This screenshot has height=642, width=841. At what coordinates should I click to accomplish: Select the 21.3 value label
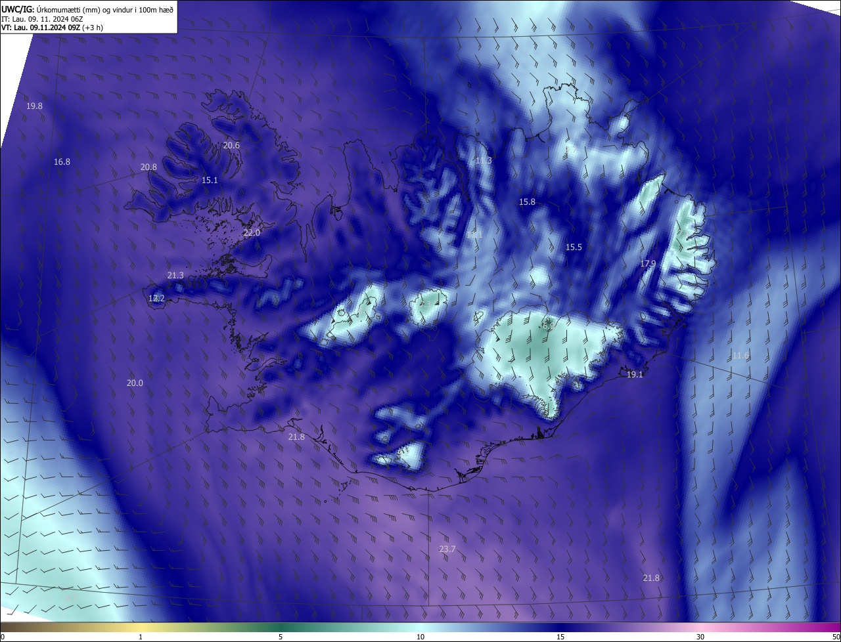175,276
